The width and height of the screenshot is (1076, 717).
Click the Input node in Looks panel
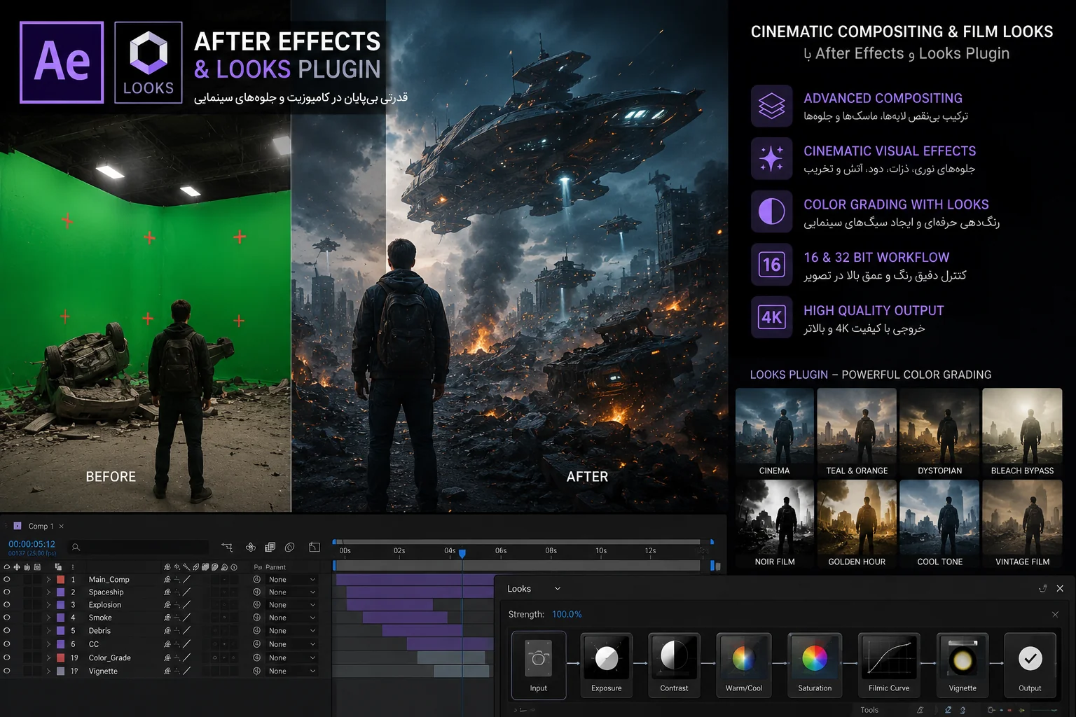coord(538,664)
